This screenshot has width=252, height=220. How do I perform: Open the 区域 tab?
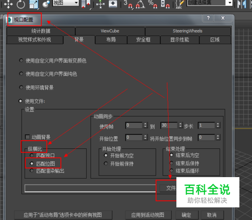pos(215,40)
